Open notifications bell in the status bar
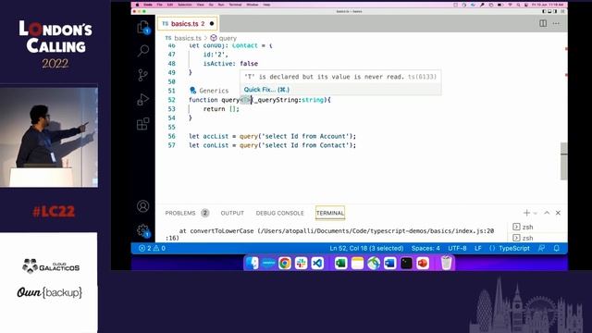 click(x=557, y=248)
